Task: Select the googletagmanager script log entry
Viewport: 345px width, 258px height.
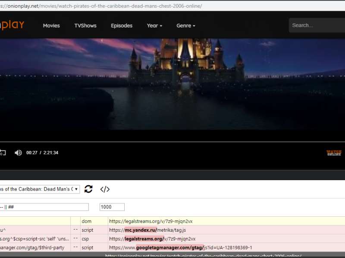Action: (172, 248)
